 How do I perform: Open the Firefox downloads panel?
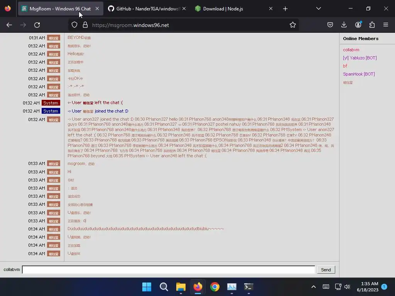344,25
